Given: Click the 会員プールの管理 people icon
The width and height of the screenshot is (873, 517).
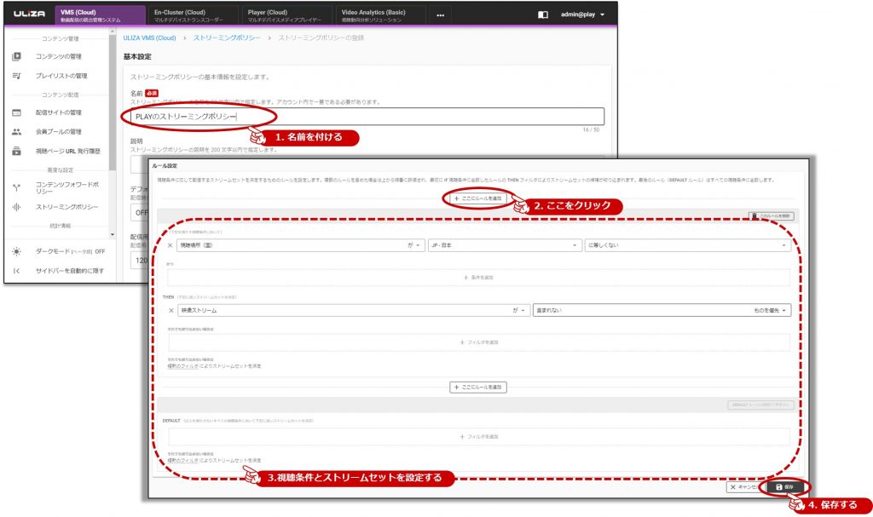Looking at the screenshot, I should [16, 132].
